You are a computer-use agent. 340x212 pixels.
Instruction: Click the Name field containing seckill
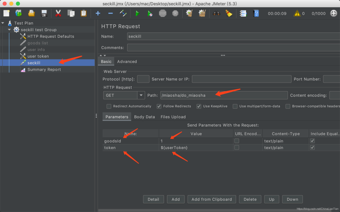233,36
